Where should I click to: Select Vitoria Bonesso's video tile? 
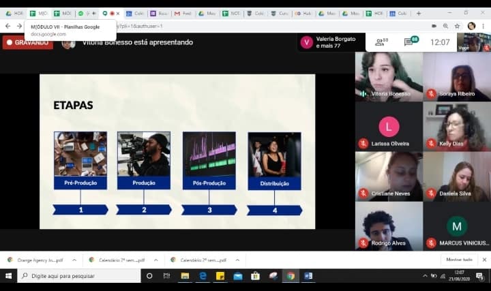388,76
